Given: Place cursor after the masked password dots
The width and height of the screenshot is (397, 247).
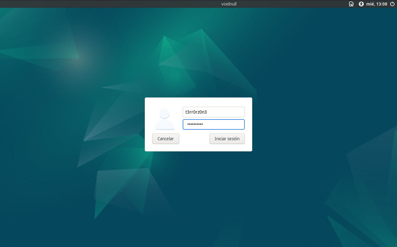Looking at the screenshot, I should [x=203, y=124].
